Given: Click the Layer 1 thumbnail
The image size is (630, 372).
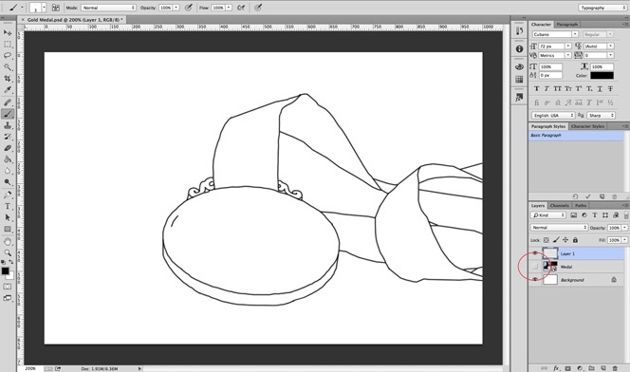Looking at the screenshot, I should [x=550, y=253].
